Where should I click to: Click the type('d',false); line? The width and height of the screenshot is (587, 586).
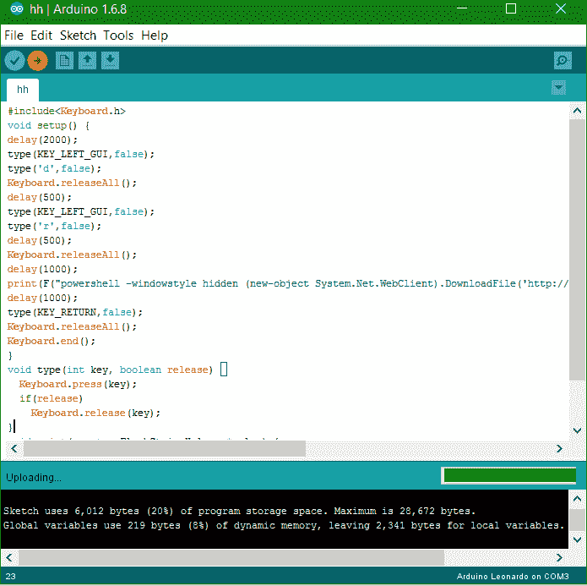(x=54, y=168)
